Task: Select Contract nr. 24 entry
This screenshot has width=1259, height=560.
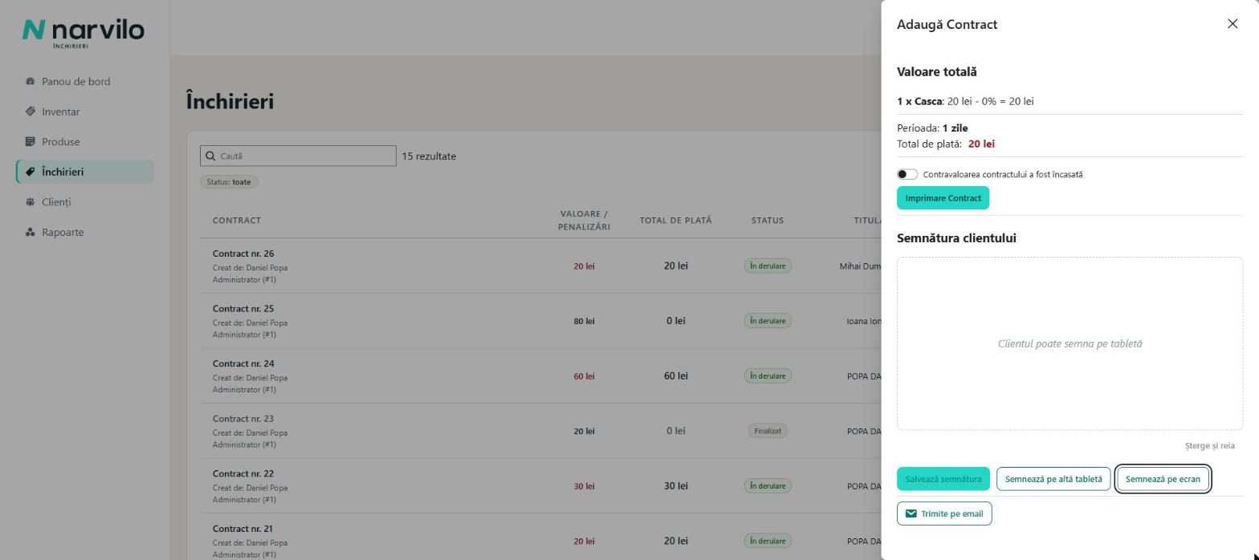Action: (x=540, y=376)
